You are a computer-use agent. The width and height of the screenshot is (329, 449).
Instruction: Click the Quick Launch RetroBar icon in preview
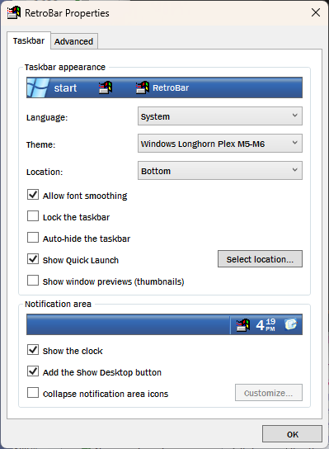[106, 87]
